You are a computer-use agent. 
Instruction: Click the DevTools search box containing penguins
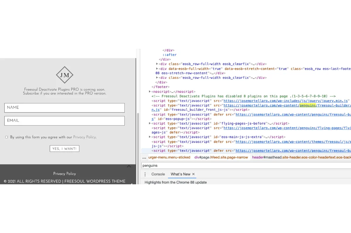tap(246, 165)
